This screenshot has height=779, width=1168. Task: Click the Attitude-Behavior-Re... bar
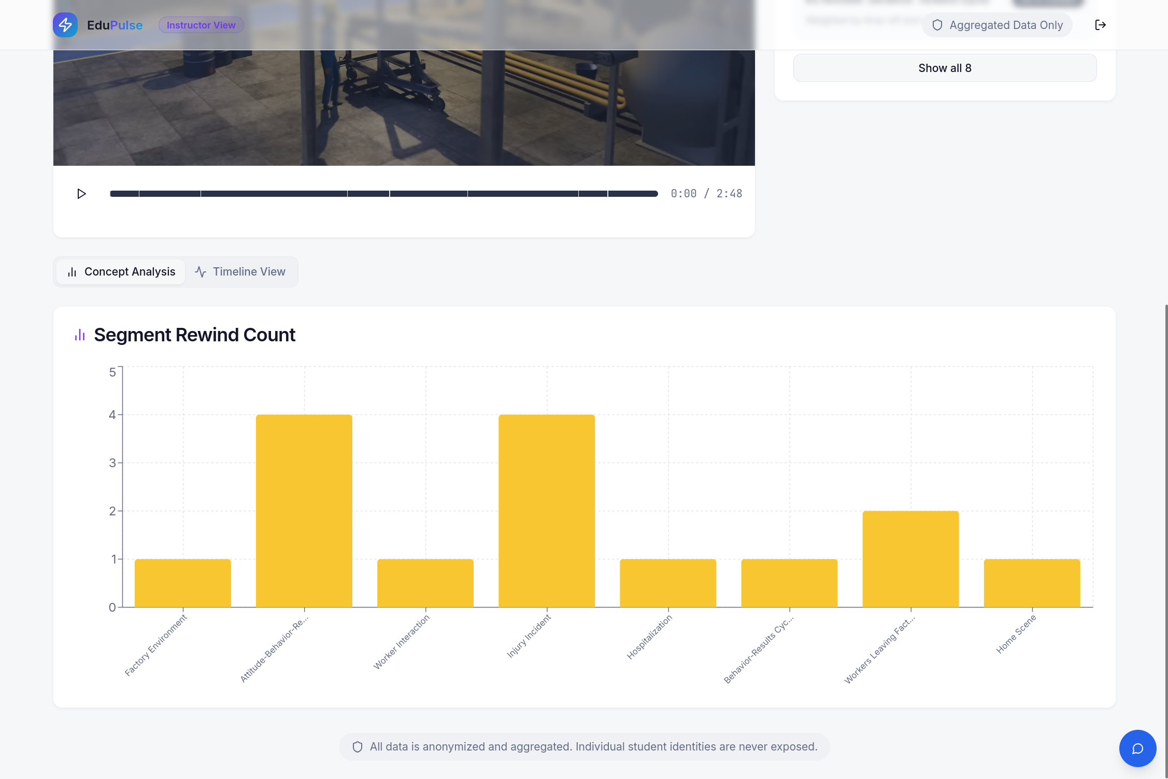click(304, 510)
